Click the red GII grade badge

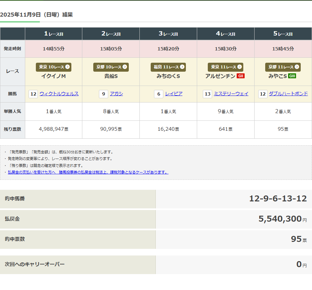click(241, 76)
